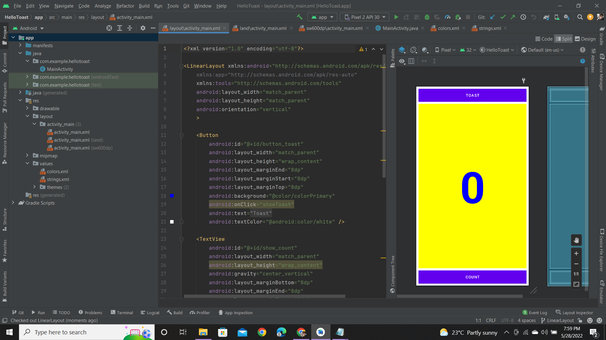
Task: Switch design surface to Code view
Action: tap(544, 38)
